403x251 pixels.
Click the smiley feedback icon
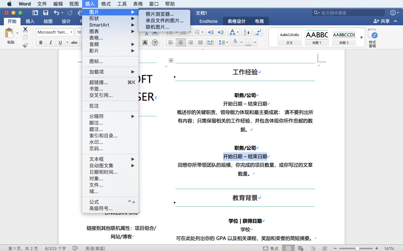click(393, 13)
